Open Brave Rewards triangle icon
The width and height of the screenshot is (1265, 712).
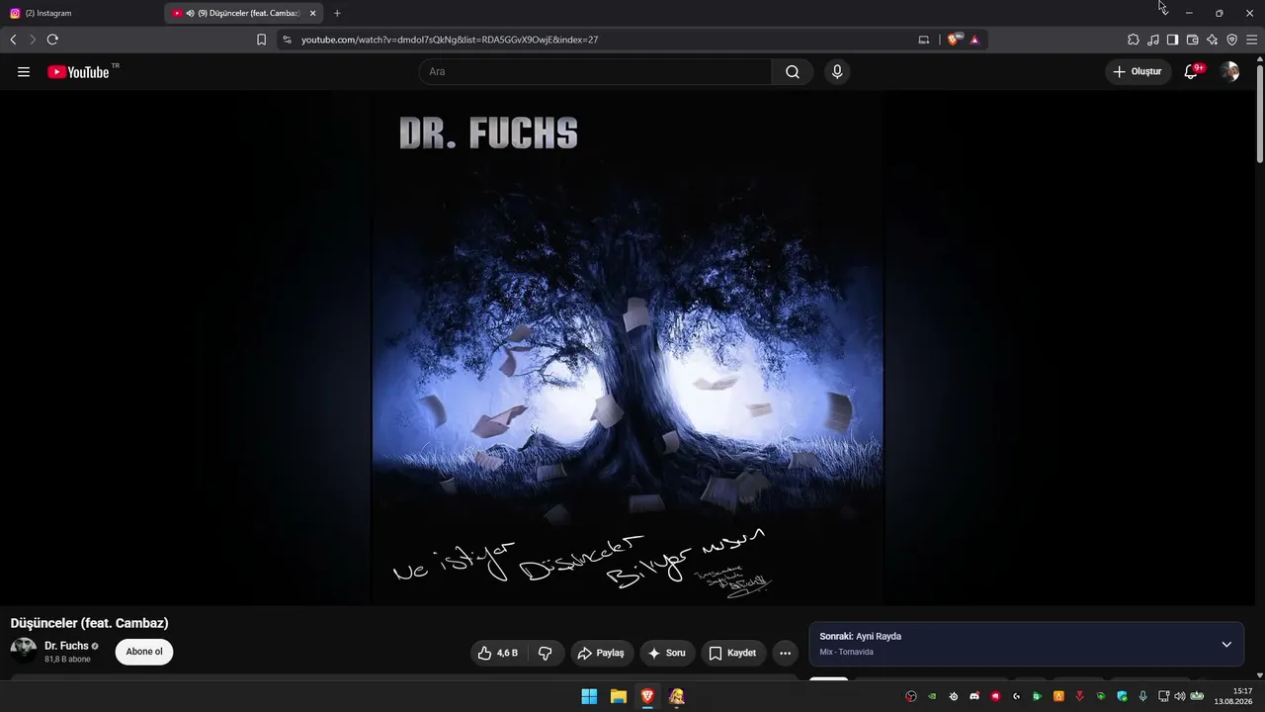point(974,40)
